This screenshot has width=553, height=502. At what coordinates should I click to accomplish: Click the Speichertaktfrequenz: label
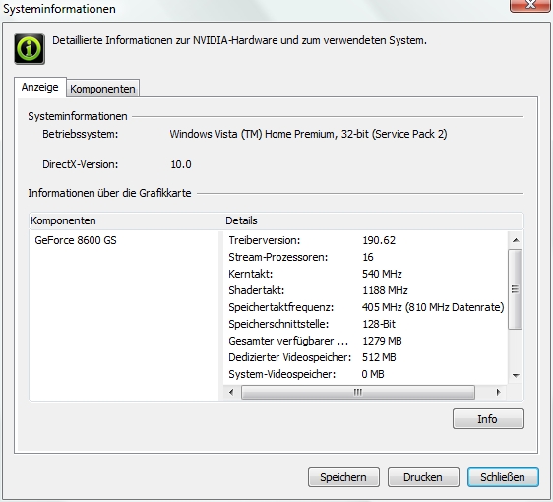pyautogui.click(x=281, y=307)
